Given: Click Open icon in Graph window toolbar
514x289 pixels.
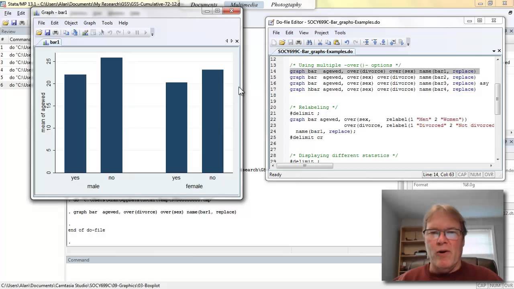Looking at the screenshot, I should pos(39,33).
